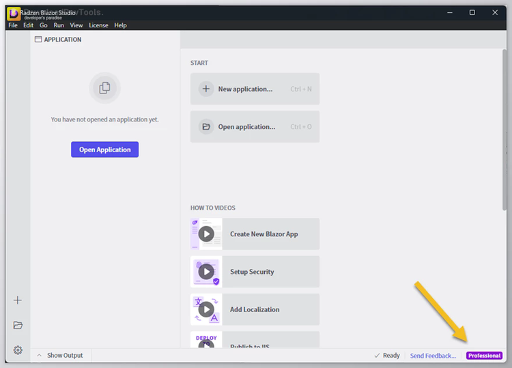Screen dimensions: 512x368
Task: Open the View menu
Action: (x=76, y=25)
